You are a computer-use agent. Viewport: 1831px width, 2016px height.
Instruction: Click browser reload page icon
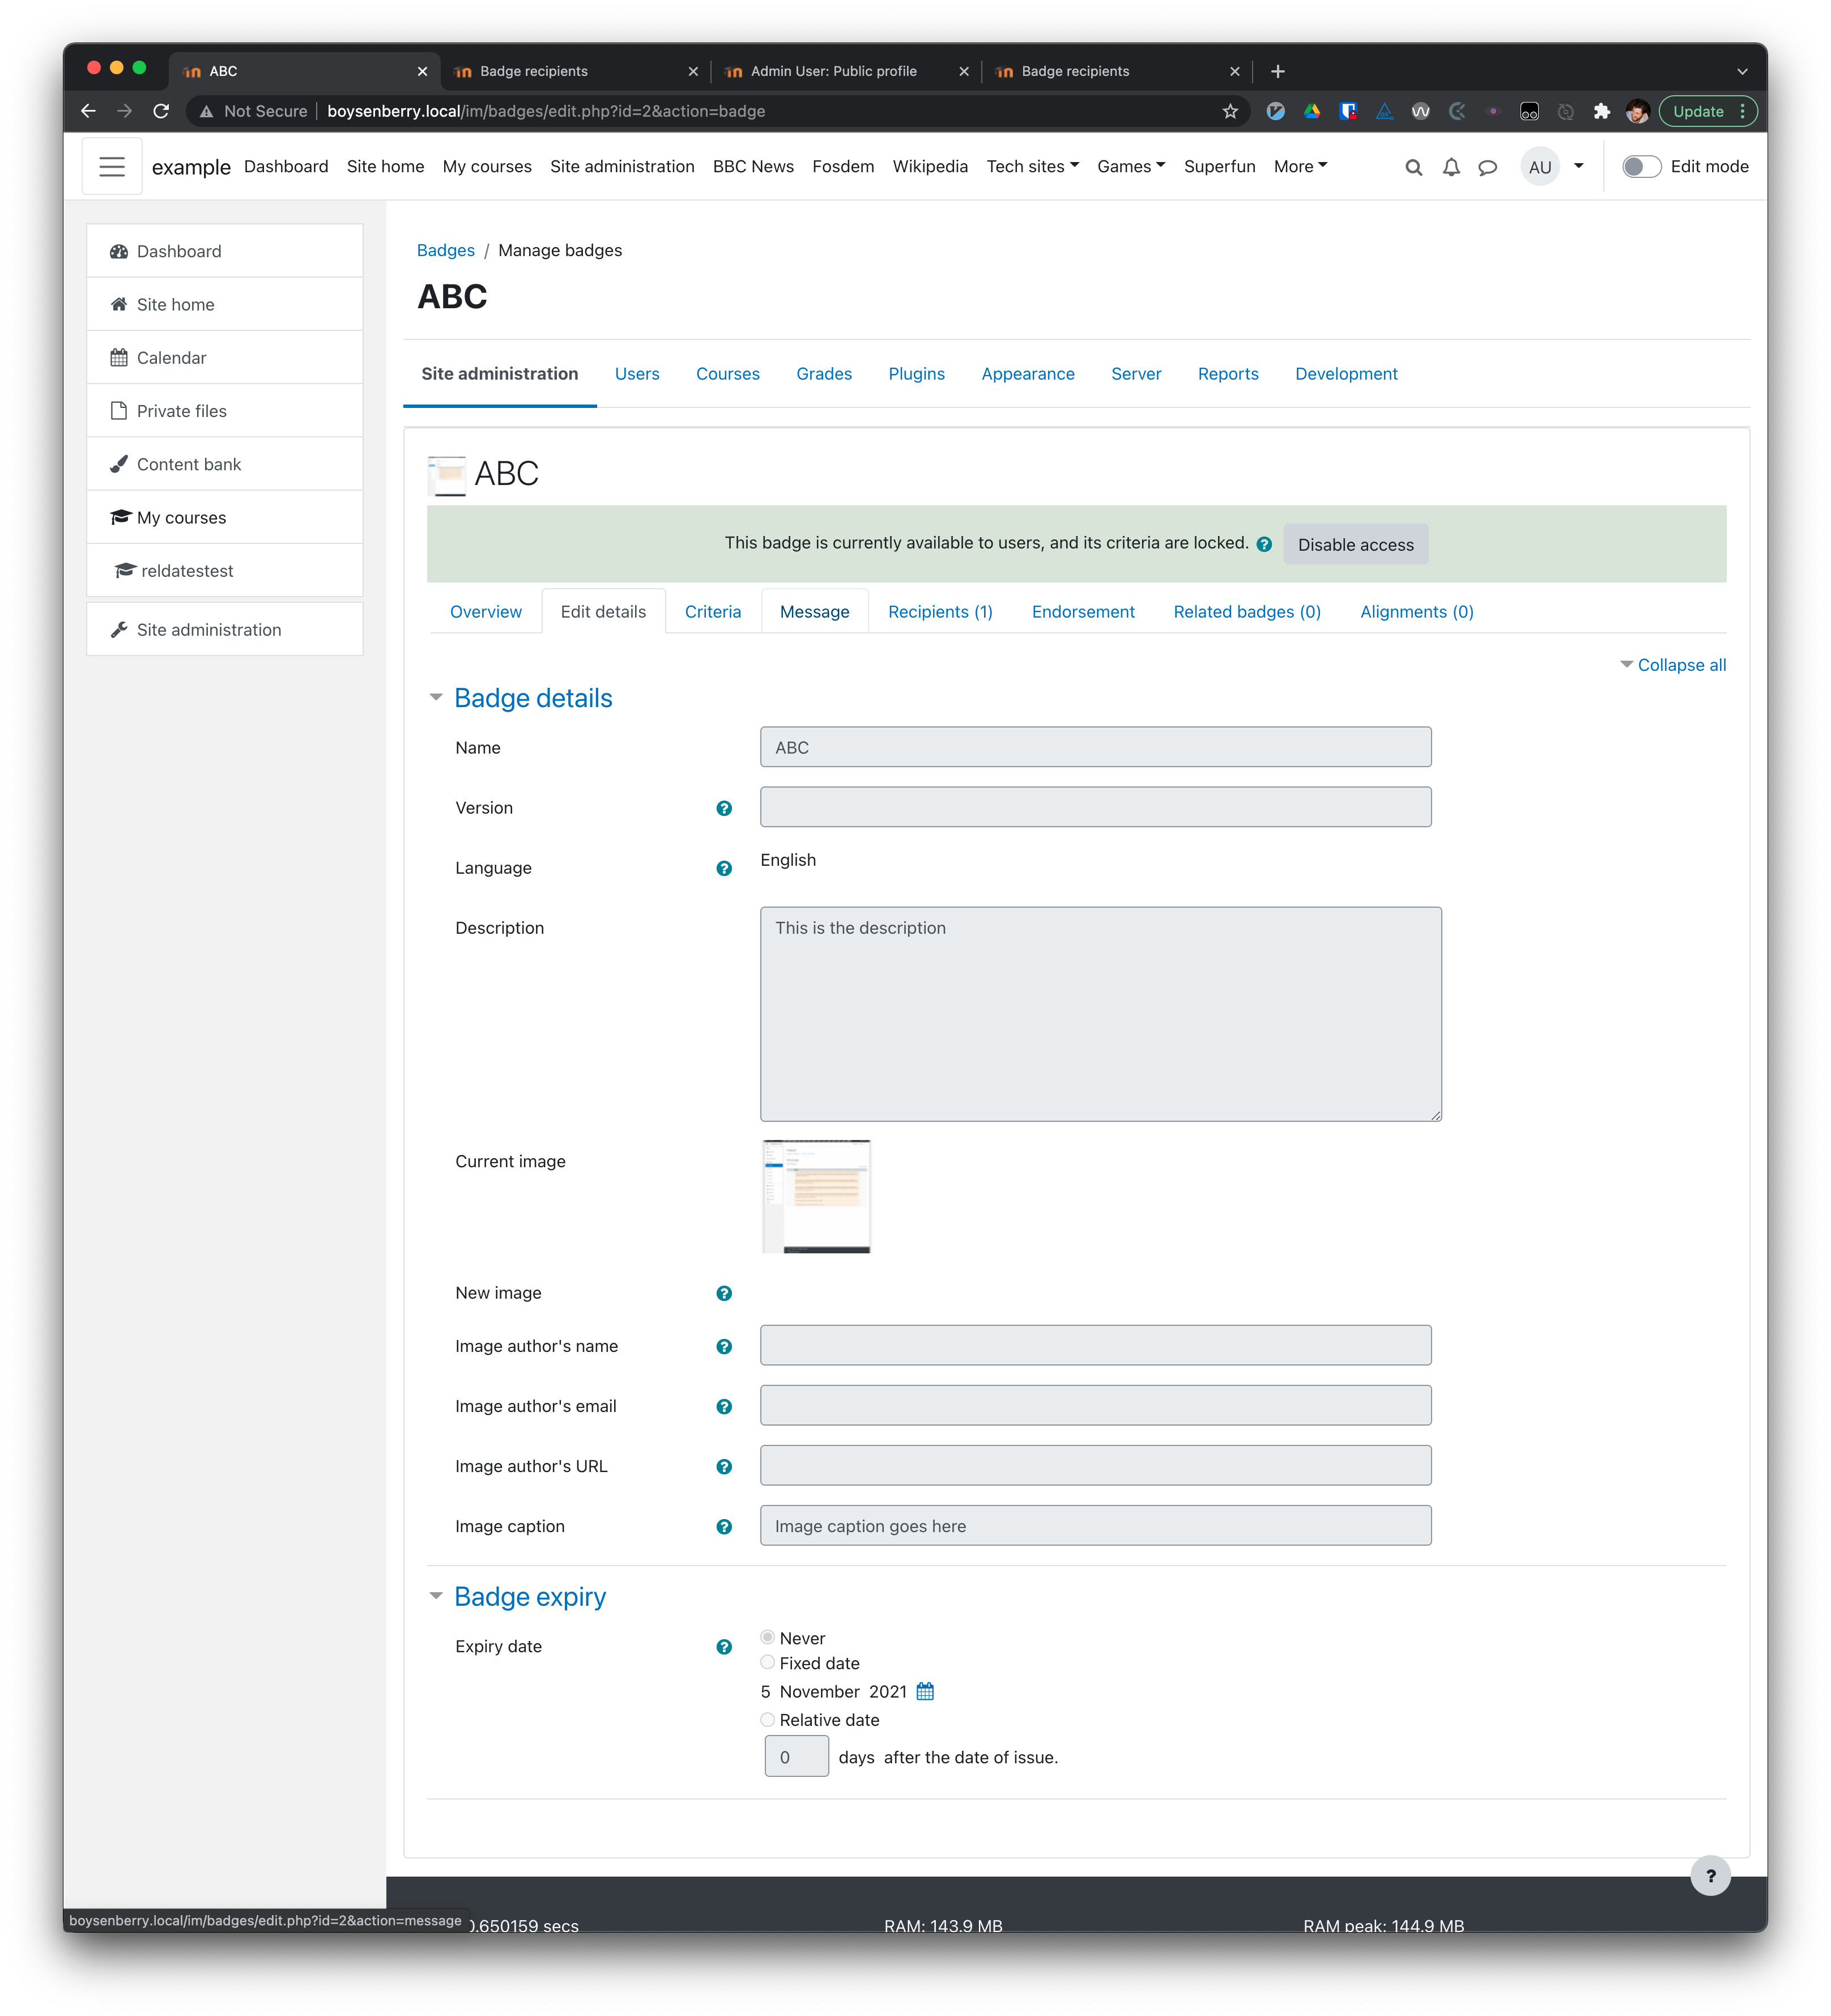pyautogui.click(x=161, y=111)
